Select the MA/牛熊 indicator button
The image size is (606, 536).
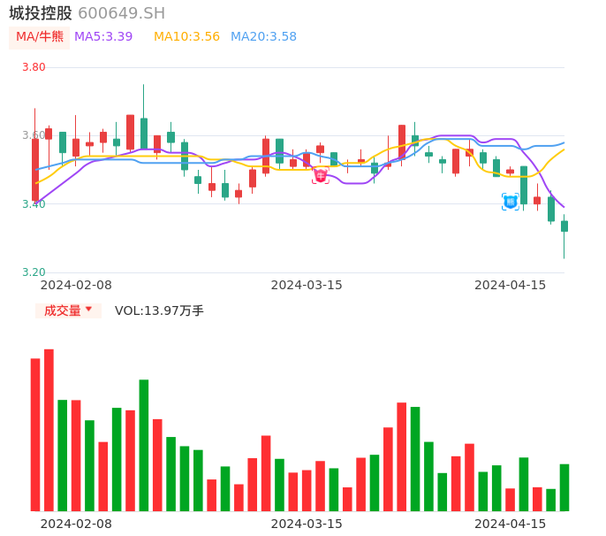[40, 37]
